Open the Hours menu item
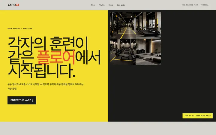 (x=111, y=5)
